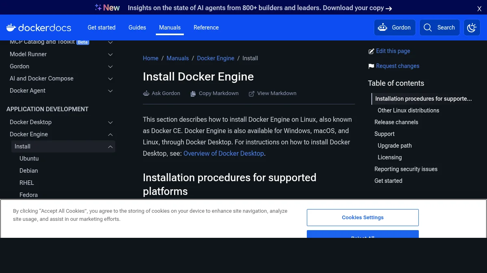Open the Ubuntu install page in sidebar
This screenshot has height=273, width=487.
[x=29, y=159]
